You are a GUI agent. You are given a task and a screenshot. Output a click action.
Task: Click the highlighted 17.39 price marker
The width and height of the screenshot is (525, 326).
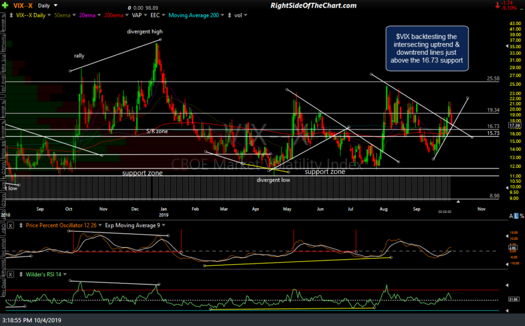[514, 125]
